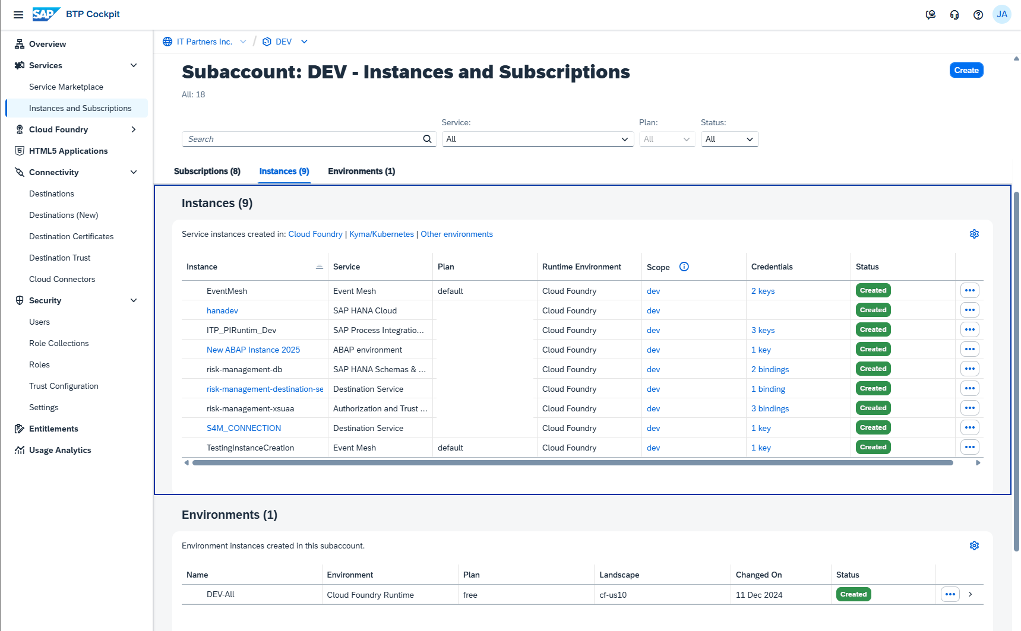Open Environments table settings gear
This screenshot has width=1021, height=631.
(x=974, y=546)
